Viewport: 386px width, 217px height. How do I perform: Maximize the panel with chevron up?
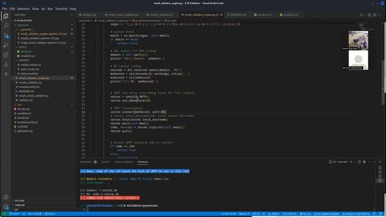pyautogui.click(x=375, y=162)
